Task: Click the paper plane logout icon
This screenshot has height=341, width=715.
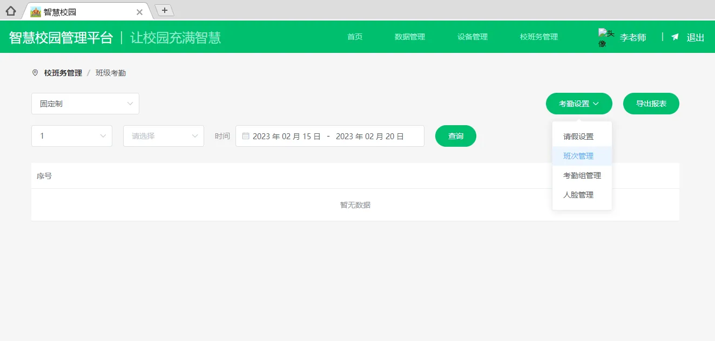Action: click(675, 37)
